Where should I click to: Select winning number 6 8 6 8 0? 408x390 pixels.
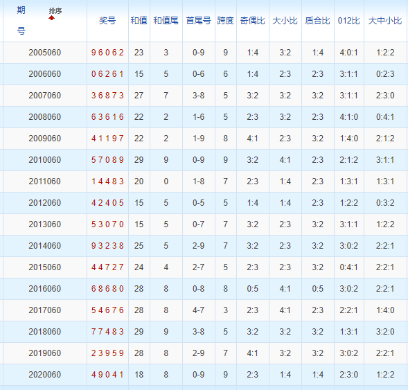(x=107, y=289)
